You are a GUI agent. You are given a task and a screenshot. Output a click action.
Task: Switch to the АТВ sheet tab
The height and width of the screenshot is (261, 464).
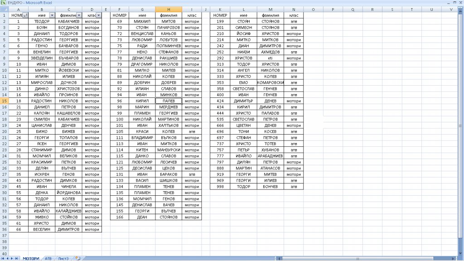[x=48, y=259]
